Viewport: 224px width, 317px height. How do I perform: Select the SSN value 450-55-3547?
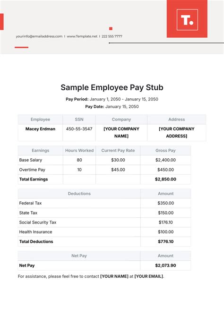(x=79, y=129)
